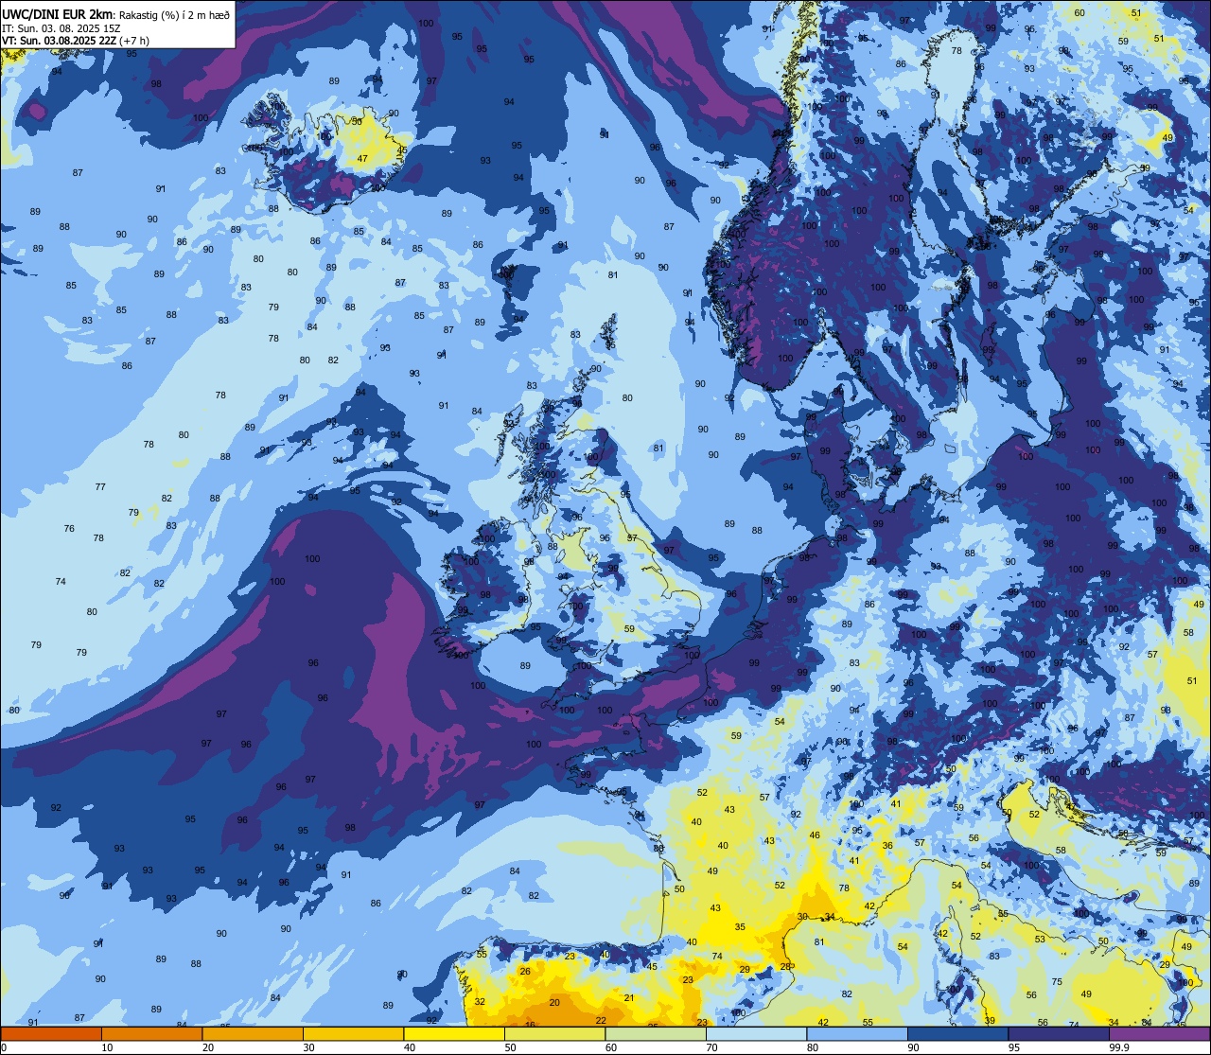Select the 90–95% dark blue legend segment
The width and height of the screenshot is (1211, 1055).
[957, 1033]
